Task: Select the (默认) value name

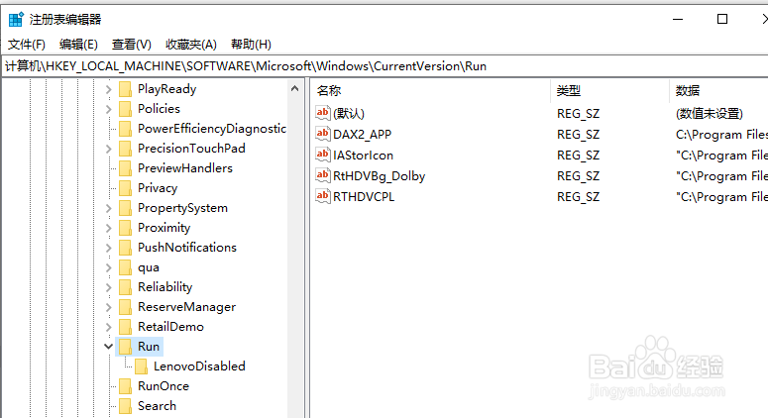Action: coord(349,114)
